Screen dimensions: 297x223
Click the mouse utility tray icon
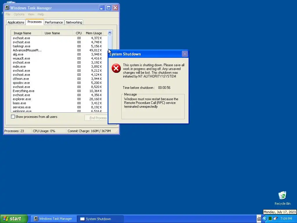(x=276, y=218)
